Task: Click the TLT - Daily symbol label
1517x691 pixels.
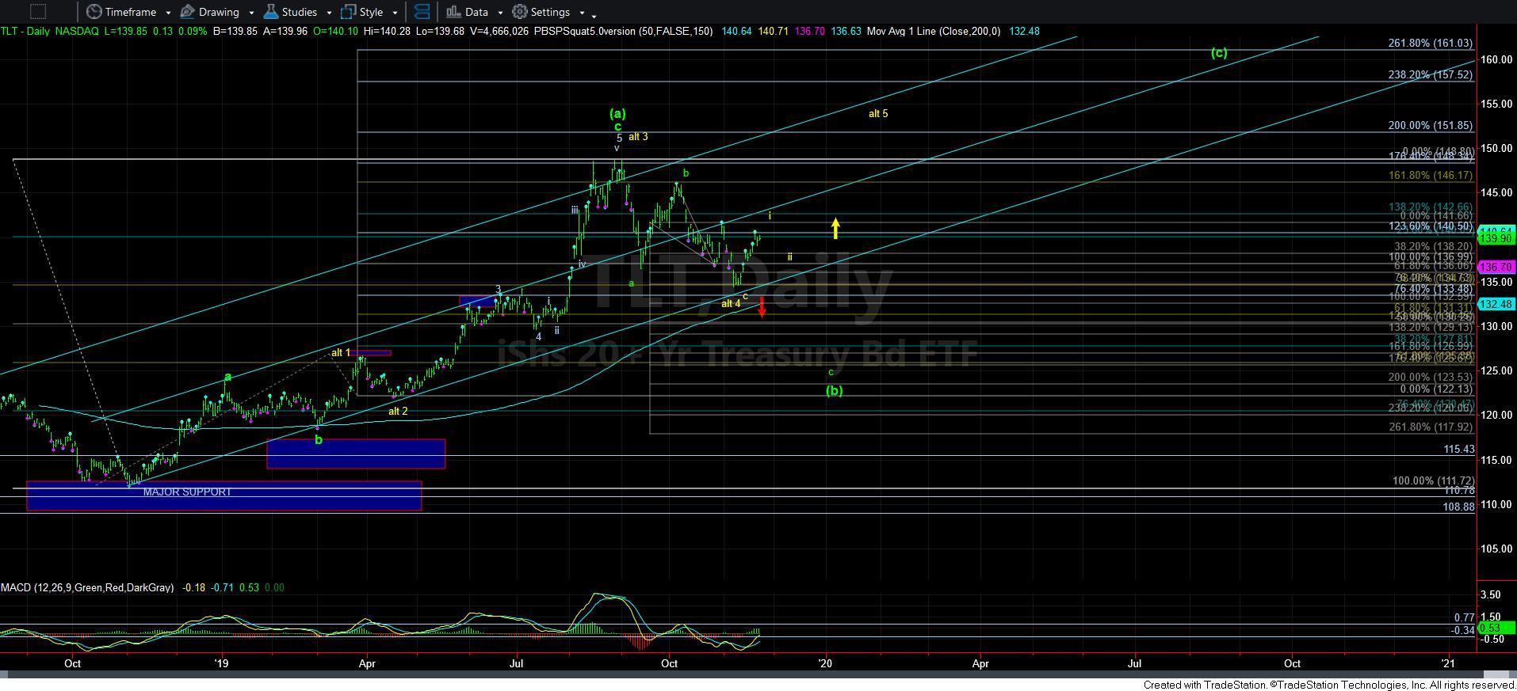Action: tap(25, 31)
